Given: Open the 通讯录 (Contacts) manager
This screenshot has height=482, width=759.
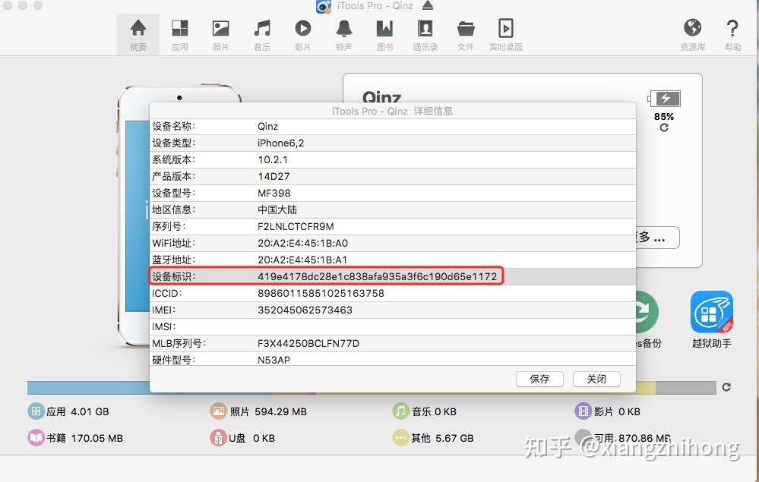Looking at the screenshot, I should coord(425,34).
